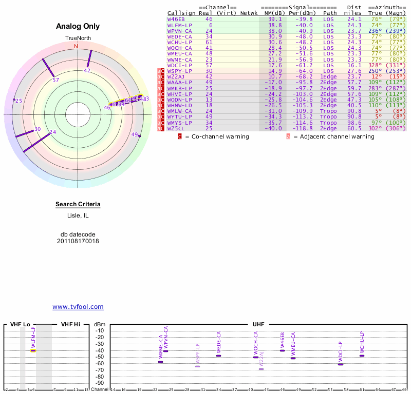The width and height of the screenshot is (411, 394).
Task: Click the WCHU-LP signal marker in UHF chart
Action: [x=362, y=356]
